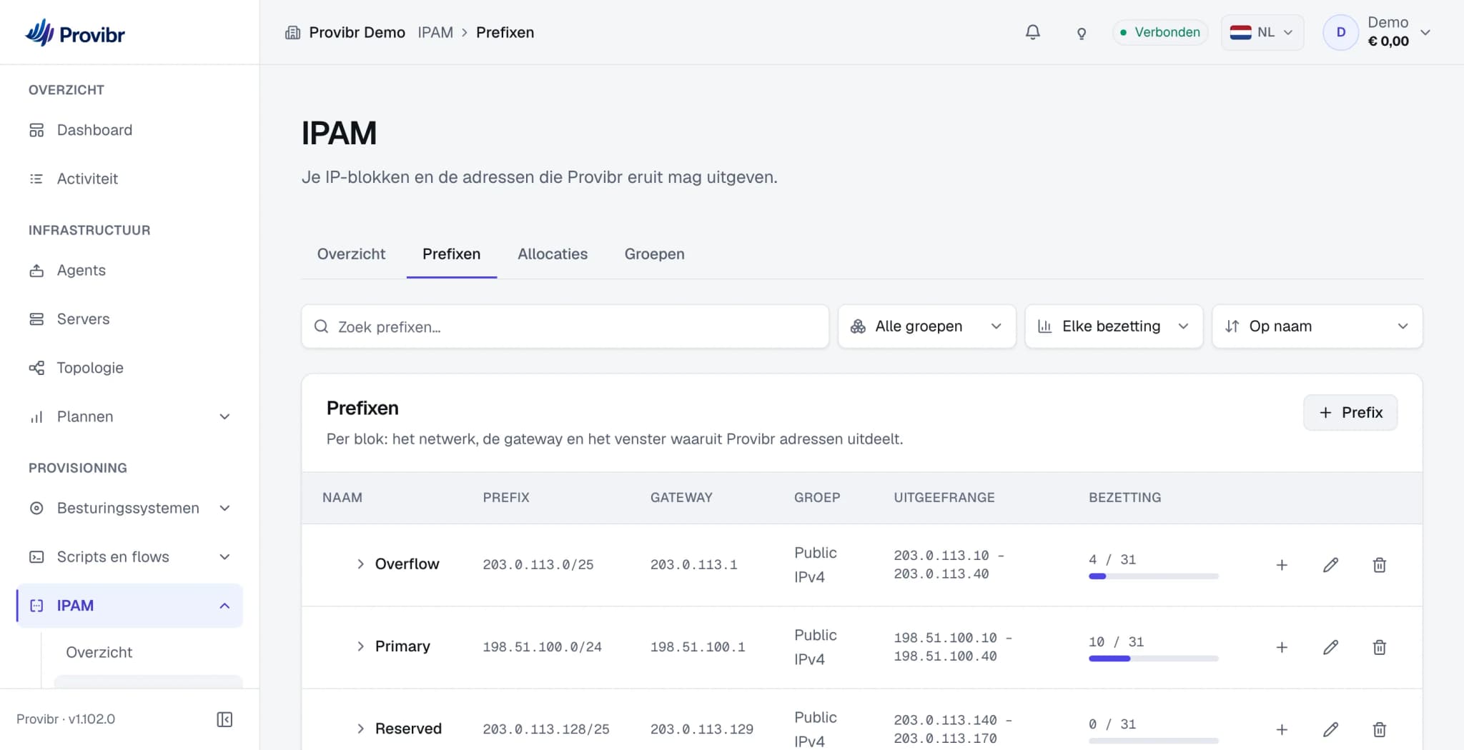Click Provibr Demo in breadcrumb
1464x750 pixels.
click(357, 32)
